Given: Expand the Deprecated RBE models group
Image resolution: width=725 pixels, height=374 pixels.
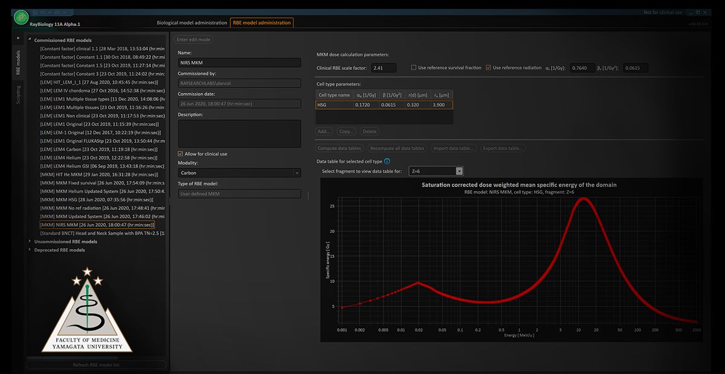Looking at the screenshot, I should tap(31, 250).
